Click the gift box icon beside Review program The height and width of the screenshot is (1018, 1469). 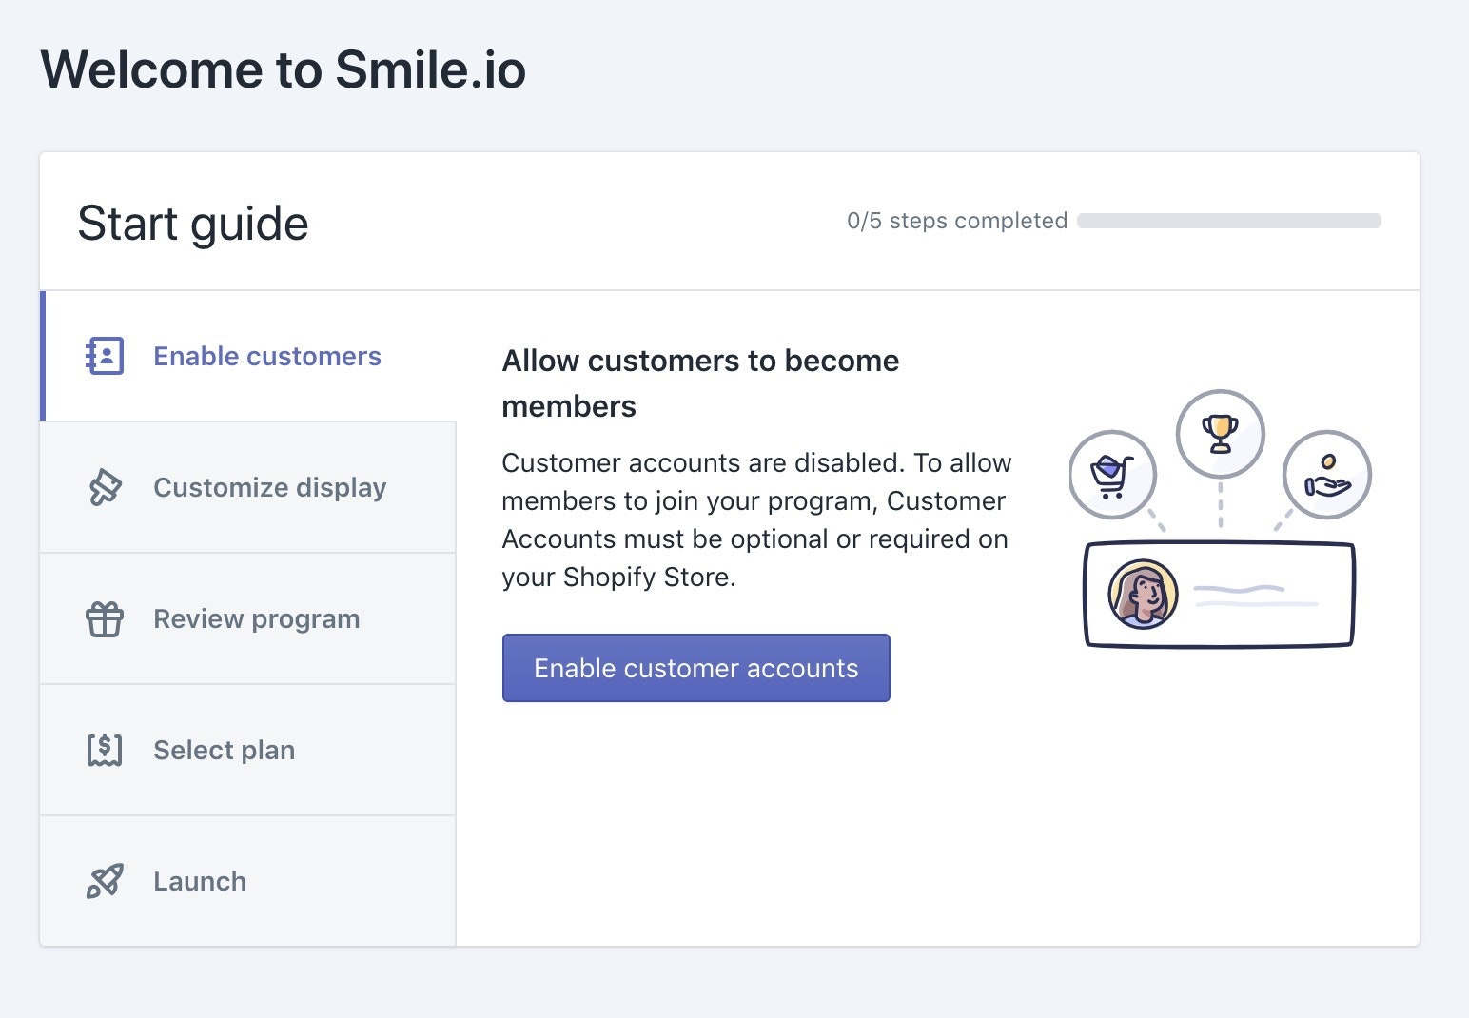(x=105, y=619)
